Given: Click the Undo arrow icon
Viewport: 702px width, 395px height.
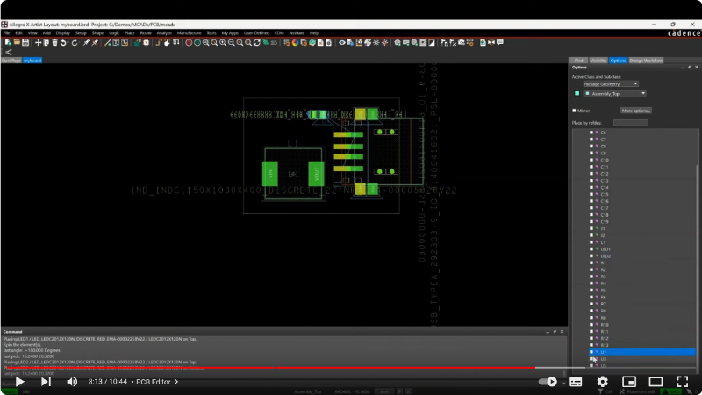Looking at the screenshot, I should coord(63,42).
